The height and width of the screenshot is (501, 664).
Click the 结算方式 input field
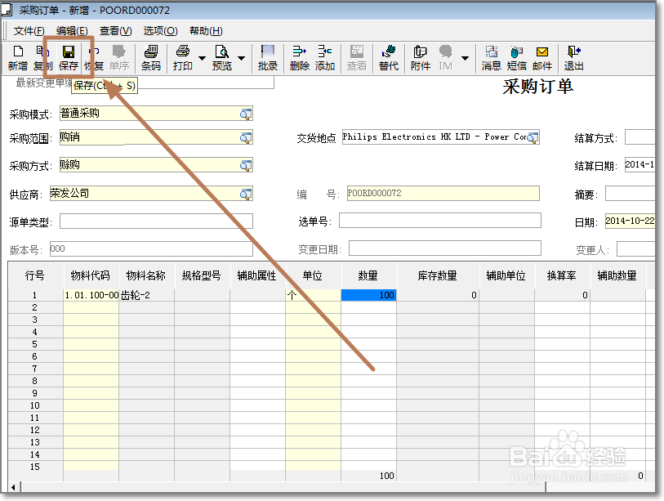point(640,137)
